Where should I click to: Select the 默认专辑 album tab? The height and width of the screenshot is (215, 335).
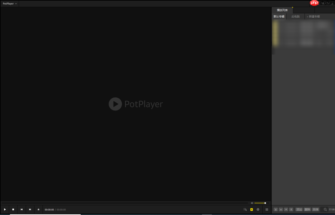tap(279, 16)
